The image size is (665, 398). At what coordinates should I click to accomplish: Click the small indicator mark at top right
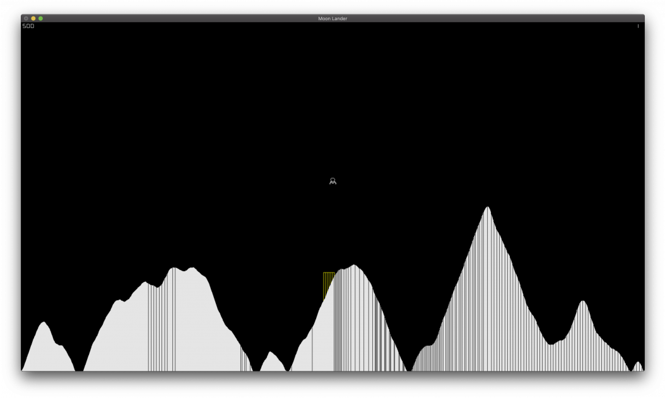(x=638, y=26)
